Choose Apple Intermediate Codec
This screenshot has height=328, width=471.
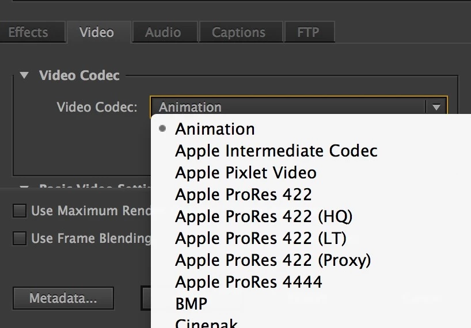click(276, 151)
